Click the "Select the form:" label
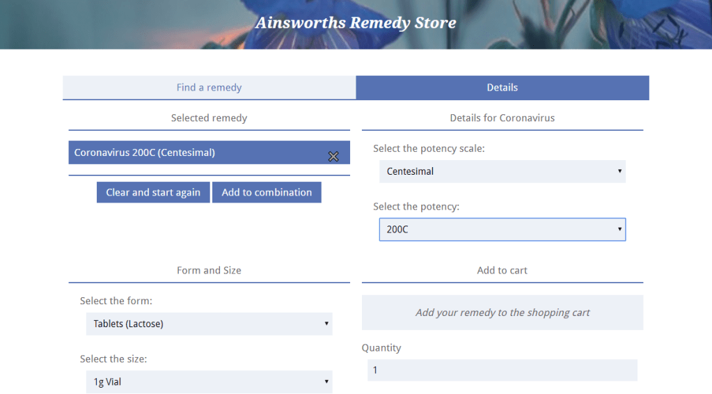Viewport: 712px width, 394px height. pyautogui.click(x=116, y=301)
